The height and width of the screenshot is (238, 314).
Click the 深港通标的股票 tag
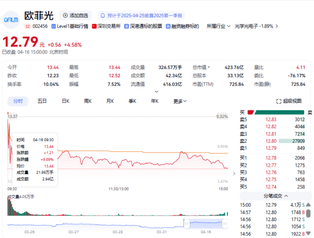click(143, 26)
